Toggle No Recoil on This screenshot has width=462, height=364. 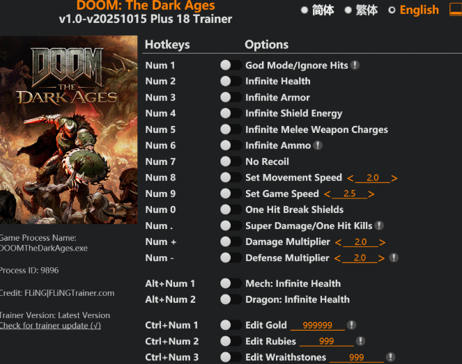pyautogui.click(x=231, y=161)
